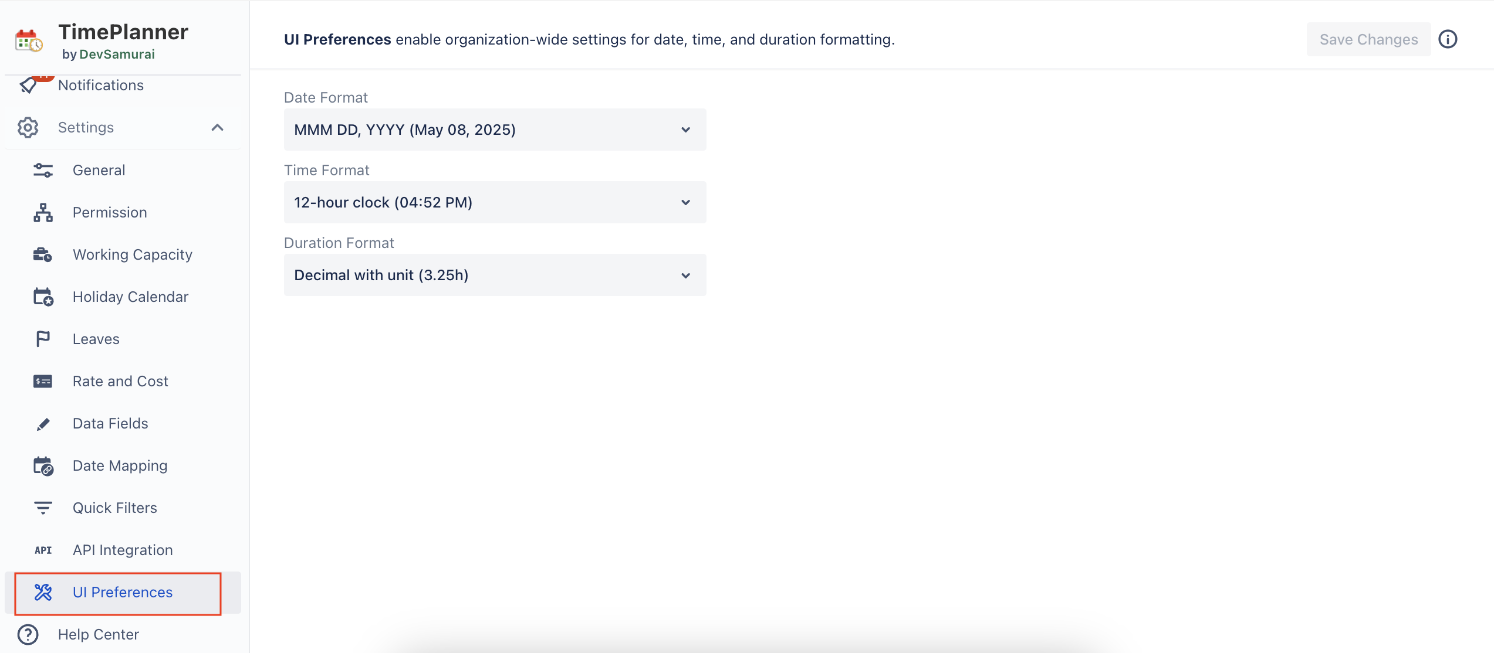
Task: Open the Duration Format dropdown
Action: pyautogui.click(x=495, y=275)
